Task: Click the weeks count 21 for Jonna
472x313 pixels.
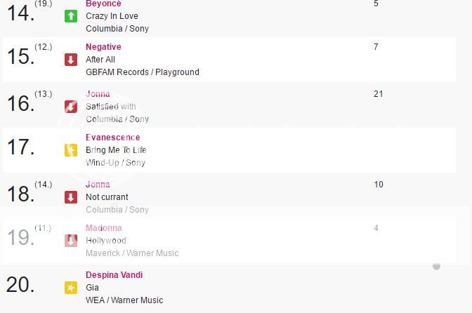Action: [x=379, y=94]
